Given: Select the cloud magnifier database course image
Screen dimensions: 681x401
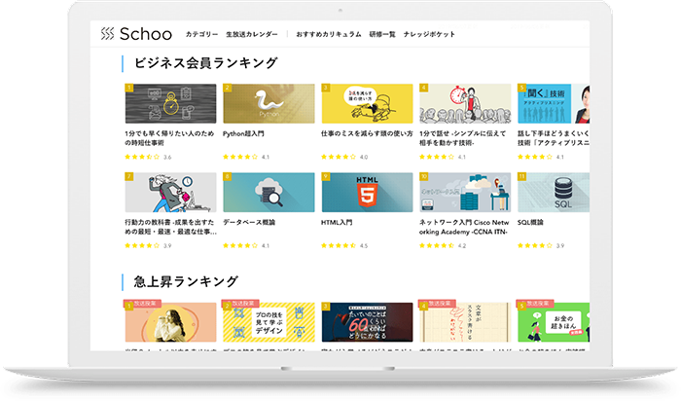Looking at the screenshot, I should tap(269, 193).
